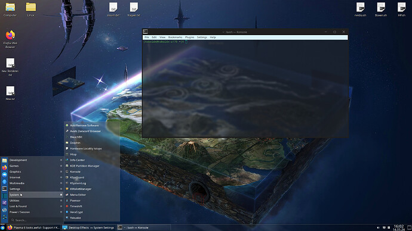Viewport: 412px width, 231px height.
Task: Expand the Settings category
Action: pyautogui.click(x=36, y=189)
